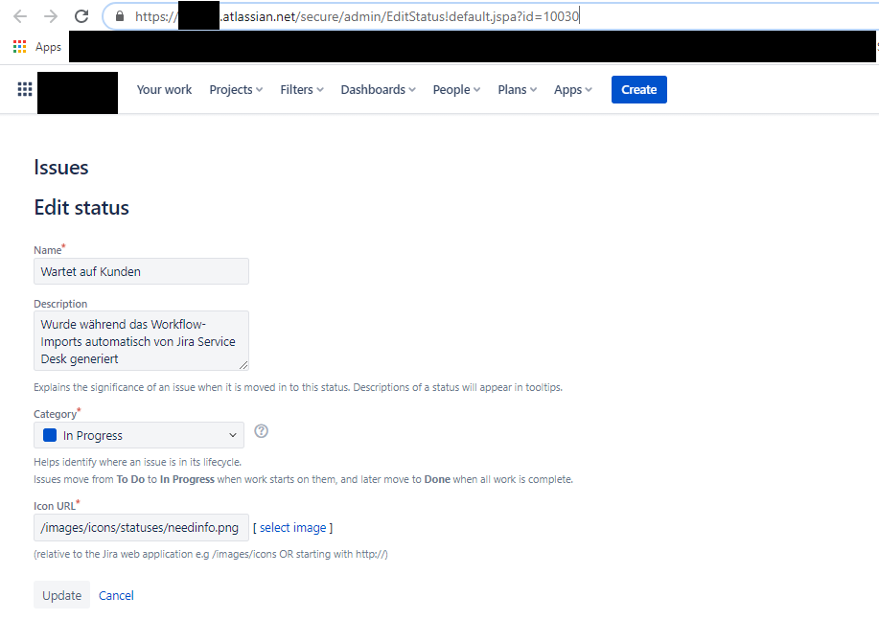
Task: Open the Chrome Apps grid icon
Action: (19, 47)
